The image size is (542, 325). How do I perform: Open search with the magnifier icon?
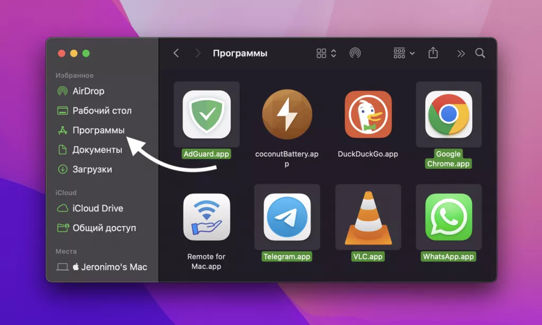(x=479, y=53)
